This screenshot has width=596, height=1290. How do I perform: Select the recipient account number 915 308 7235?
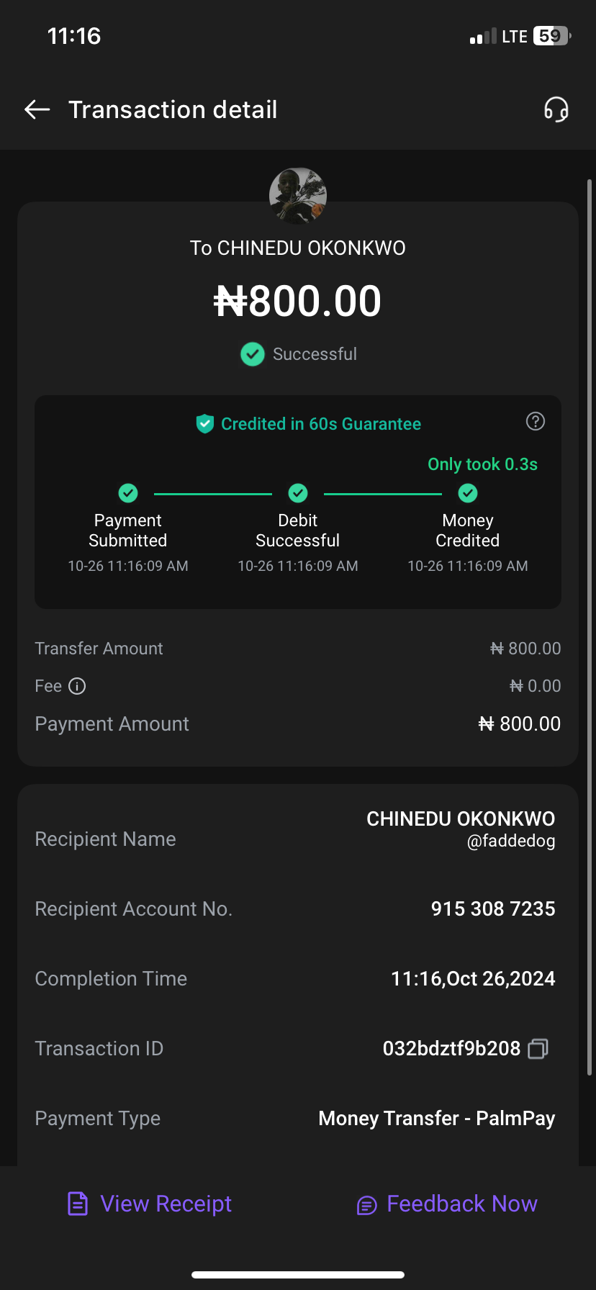tap(493, 909)
